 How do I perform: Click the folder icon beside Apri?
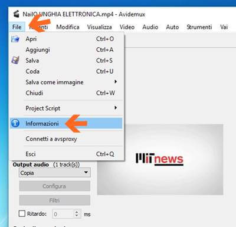click(15, 39)
